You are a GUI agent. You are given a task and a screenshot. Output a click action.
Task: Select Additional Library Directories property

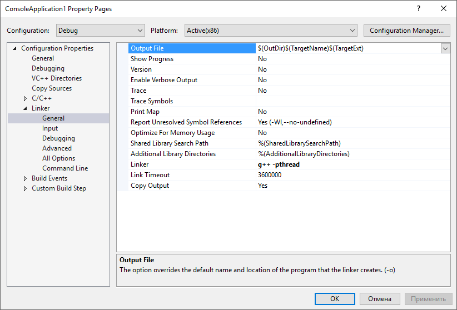pyautogui.click(x=192, y=154)
